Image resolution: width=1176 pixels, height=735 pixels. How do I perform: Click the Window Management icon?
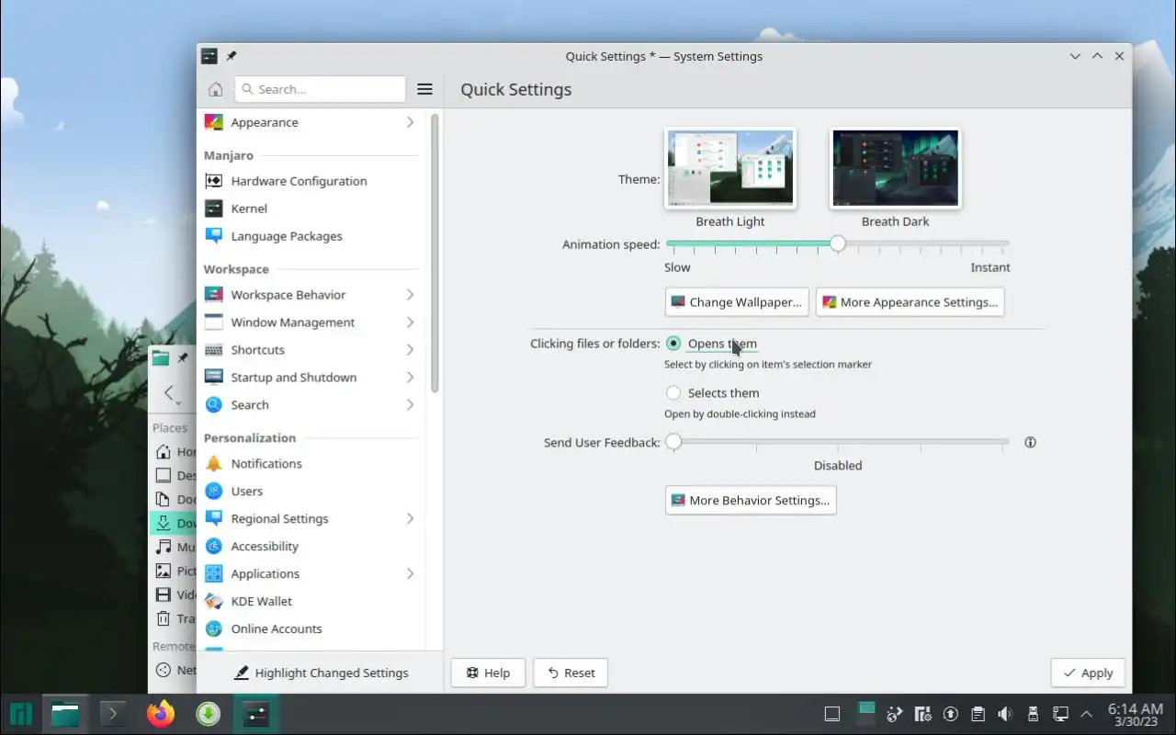(213, 322)
